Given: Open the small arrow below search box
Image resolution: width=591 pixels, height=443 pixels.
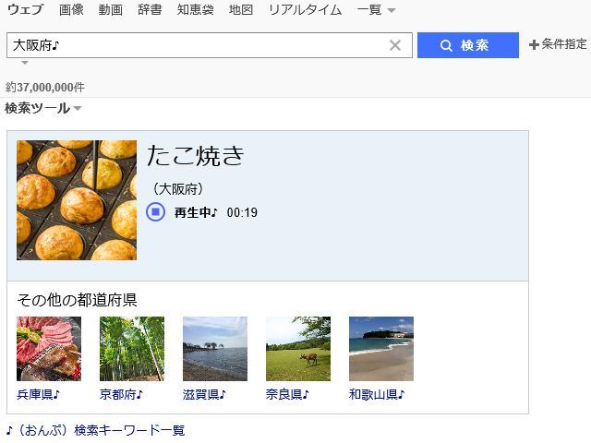Looking at the screenshot, I should click(x=24, y=63).
